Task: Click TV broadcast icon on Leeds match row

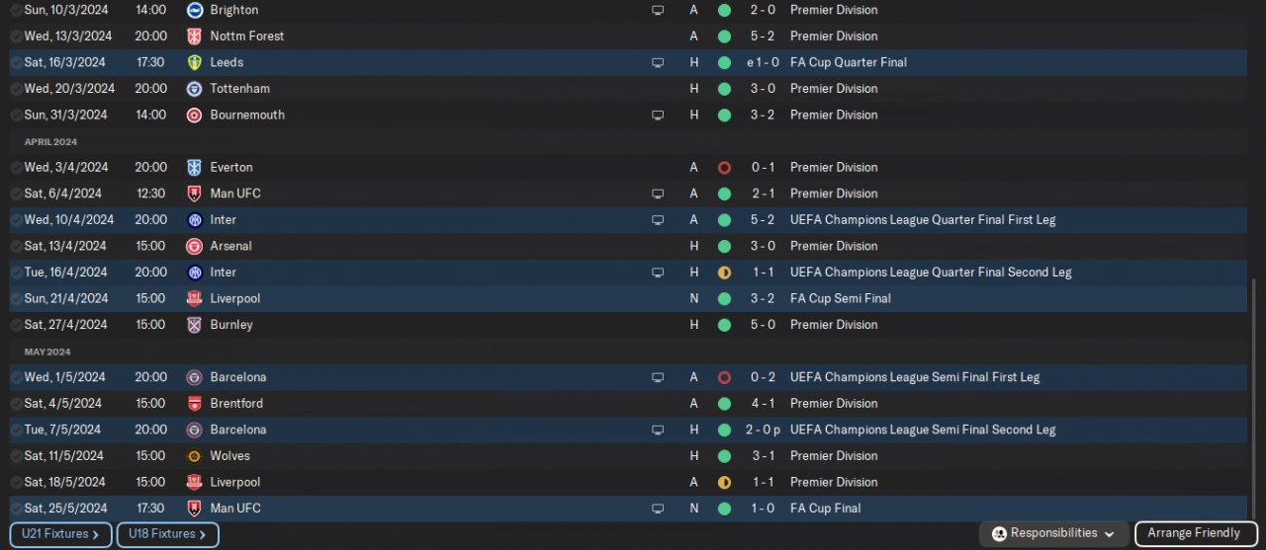Action: pyautogui.click(x=658, y=62)
